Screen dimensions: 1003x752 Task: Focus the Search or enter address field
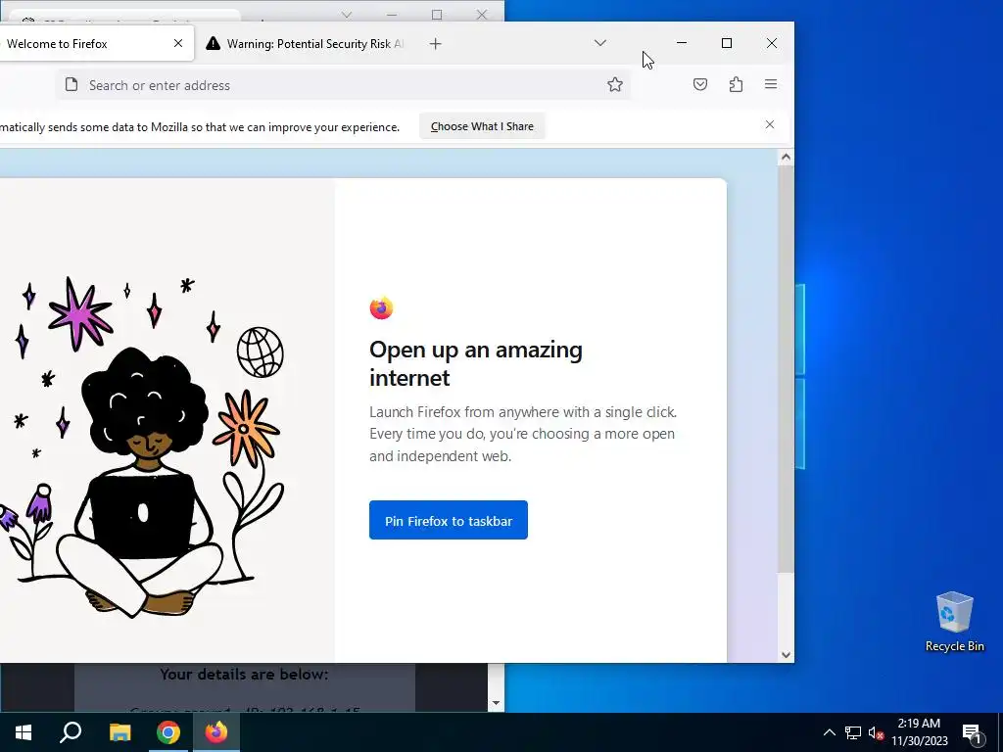point(342,85)
